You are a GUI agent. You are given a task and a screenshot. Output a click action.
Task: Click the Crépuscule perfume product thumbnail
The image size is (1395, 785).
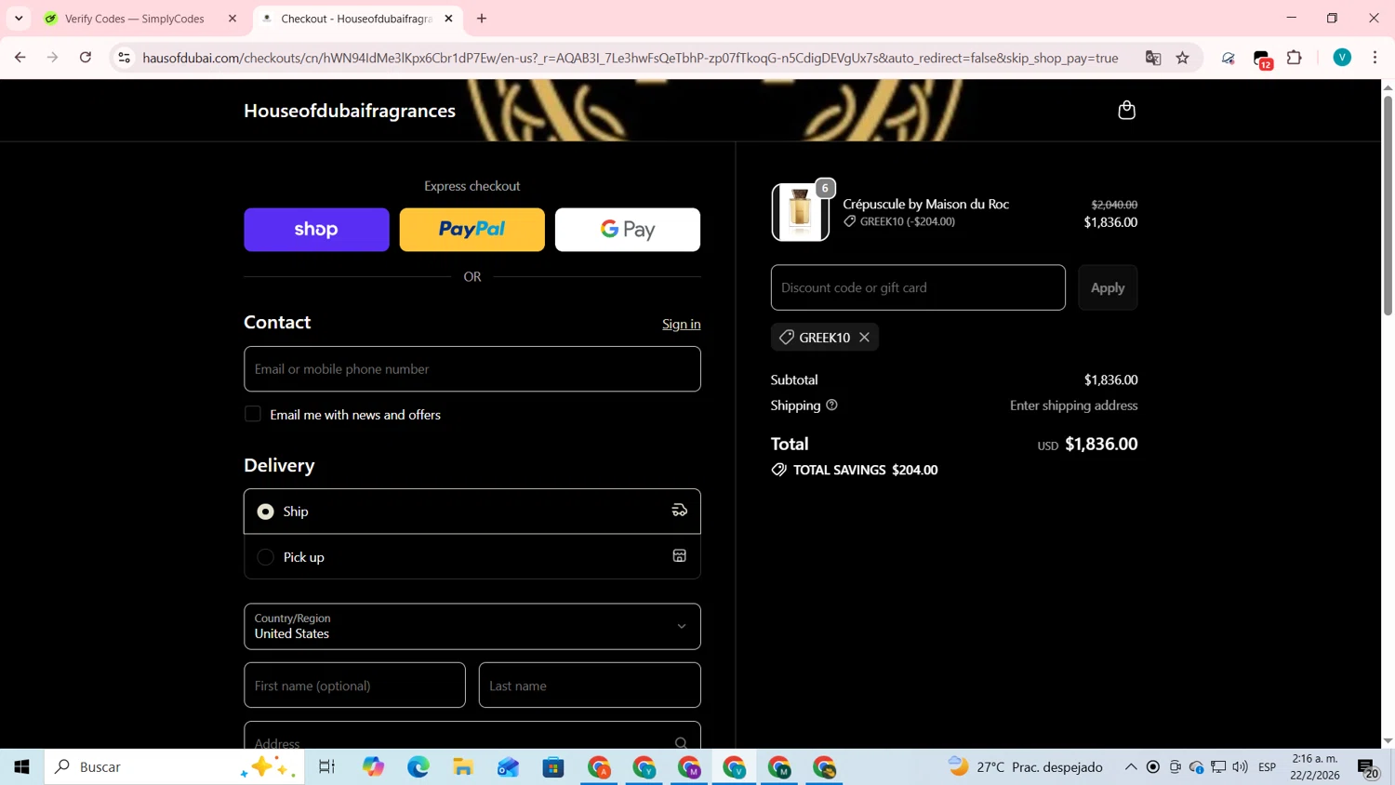coord(800,212)
